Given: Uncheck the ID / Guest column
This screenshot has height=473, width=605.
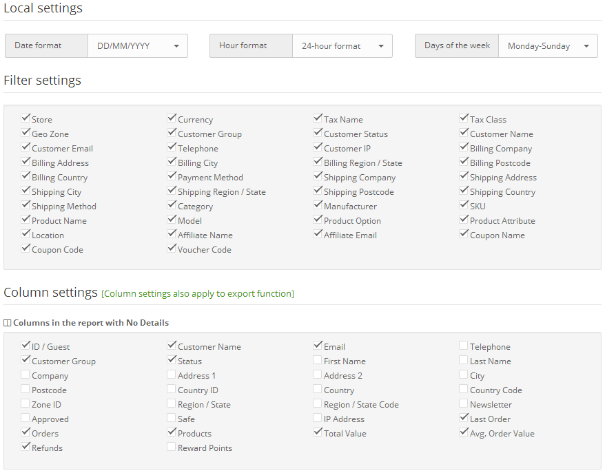Looking at the screenshot, I should pyautogui.click(x=25, y=345).
